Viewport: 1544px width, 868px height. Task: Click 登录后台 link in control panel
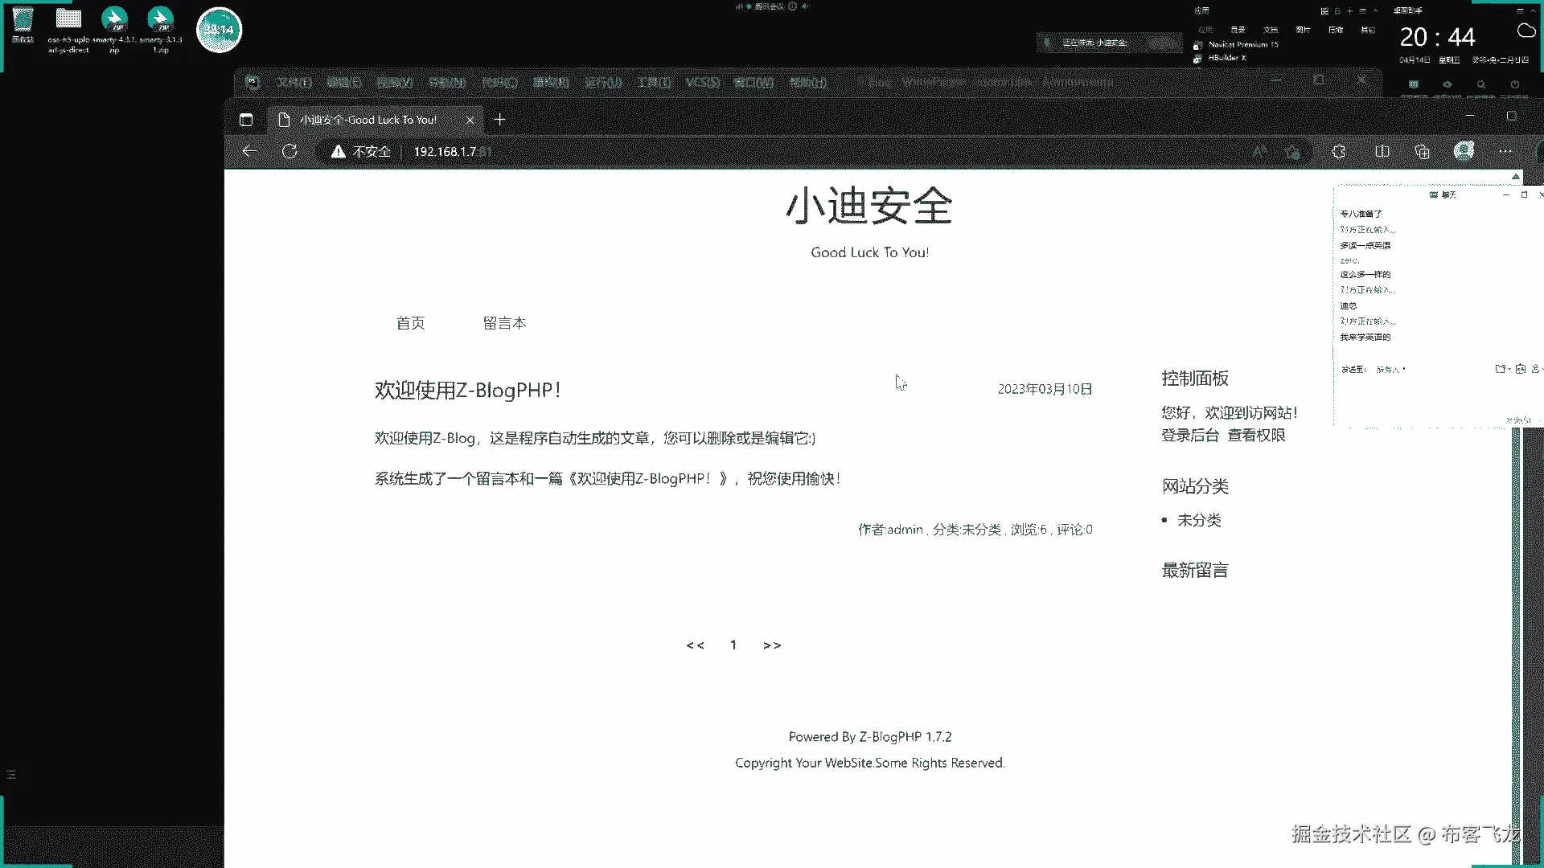[x=1189, y=435]
